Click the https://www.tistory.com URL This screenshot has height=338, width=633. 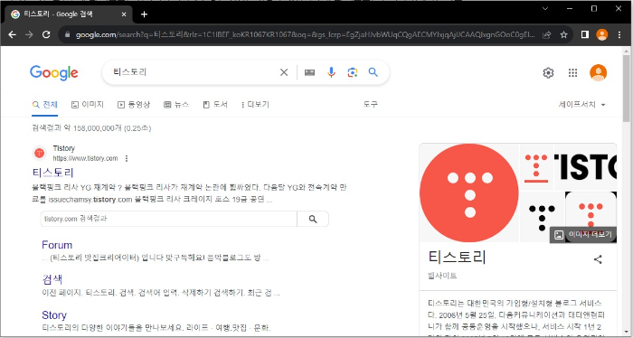tap(85, 158)
